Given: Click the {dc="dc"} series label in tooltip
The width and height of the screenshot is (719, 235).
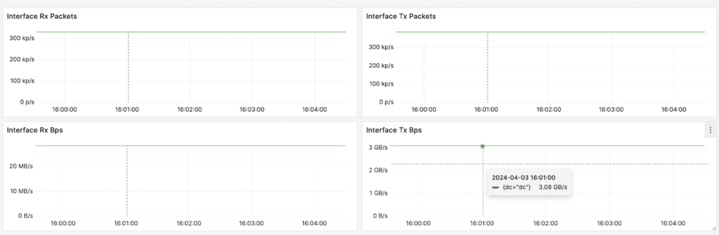Looking at the screenshot, I should coord(516,187).
